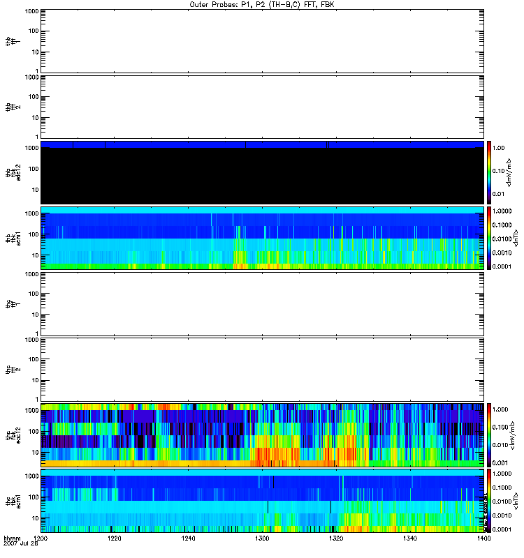Click the plot title 'Outer Probes: P1, P2'
The image size is (524, 558).
[x=262, y=4]
